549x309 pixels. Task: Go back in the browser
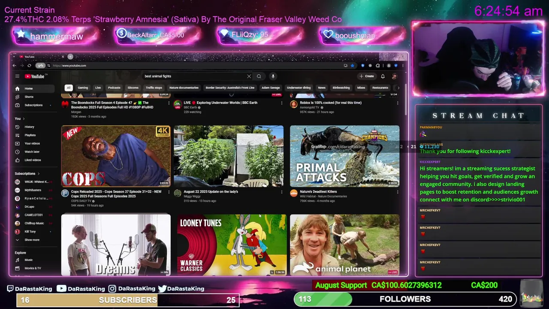[14, 66]
